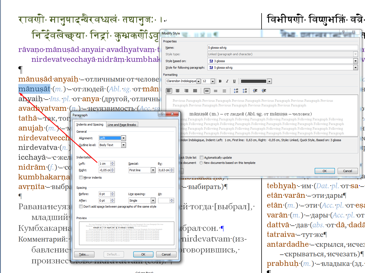Enable Mirror indents checkbox
The height and width of the screenshot is (273, 365).
81,178
